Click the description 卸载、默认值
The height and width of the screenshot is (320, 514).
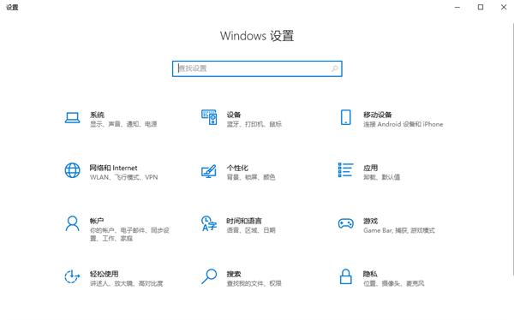pyautogui.click(x=381, y=177)
